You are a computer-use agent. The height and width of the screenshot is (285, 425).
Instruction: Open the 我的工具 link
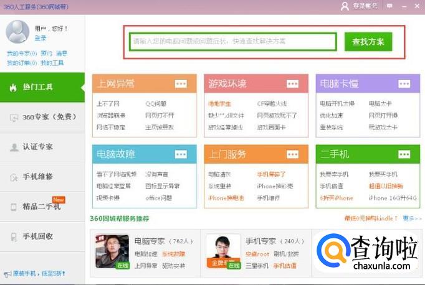click(52, 63)
